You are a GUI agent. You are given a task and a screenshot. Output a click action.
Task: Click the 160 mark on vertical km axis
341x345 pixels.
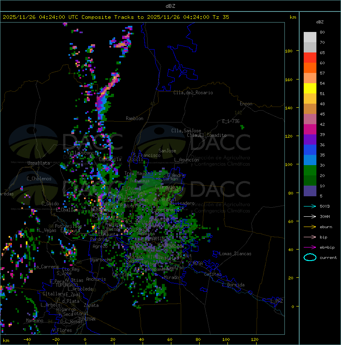tap(289, 79)
